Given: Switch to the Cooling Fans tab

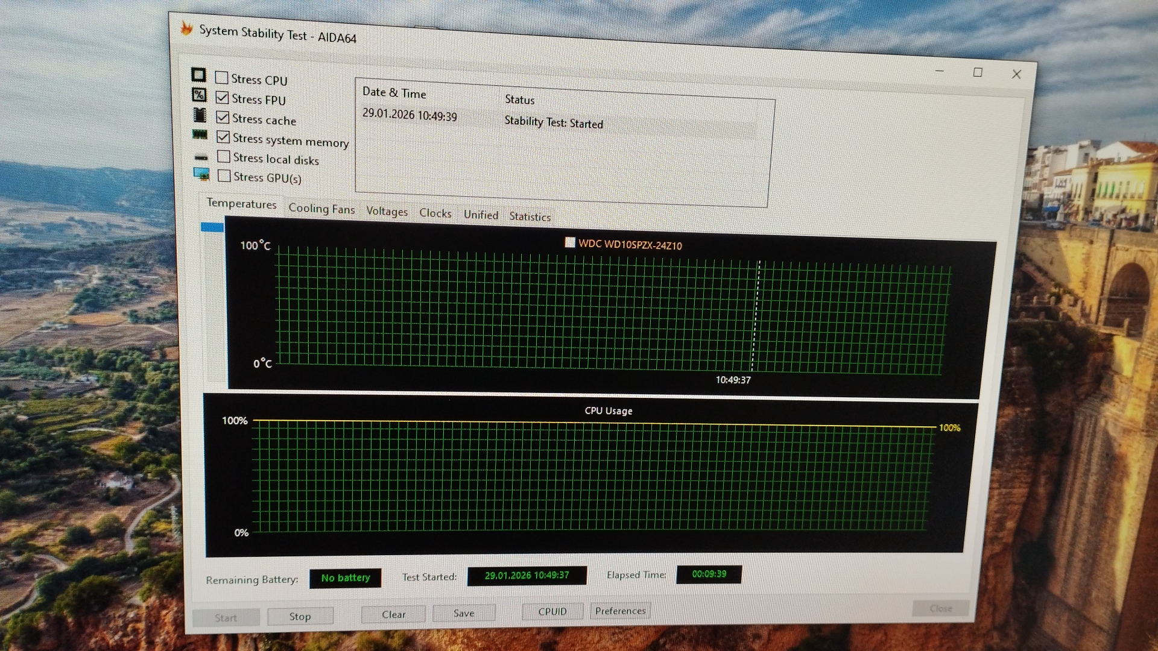Looking at the screenshot, I should (x=321, y=209).
